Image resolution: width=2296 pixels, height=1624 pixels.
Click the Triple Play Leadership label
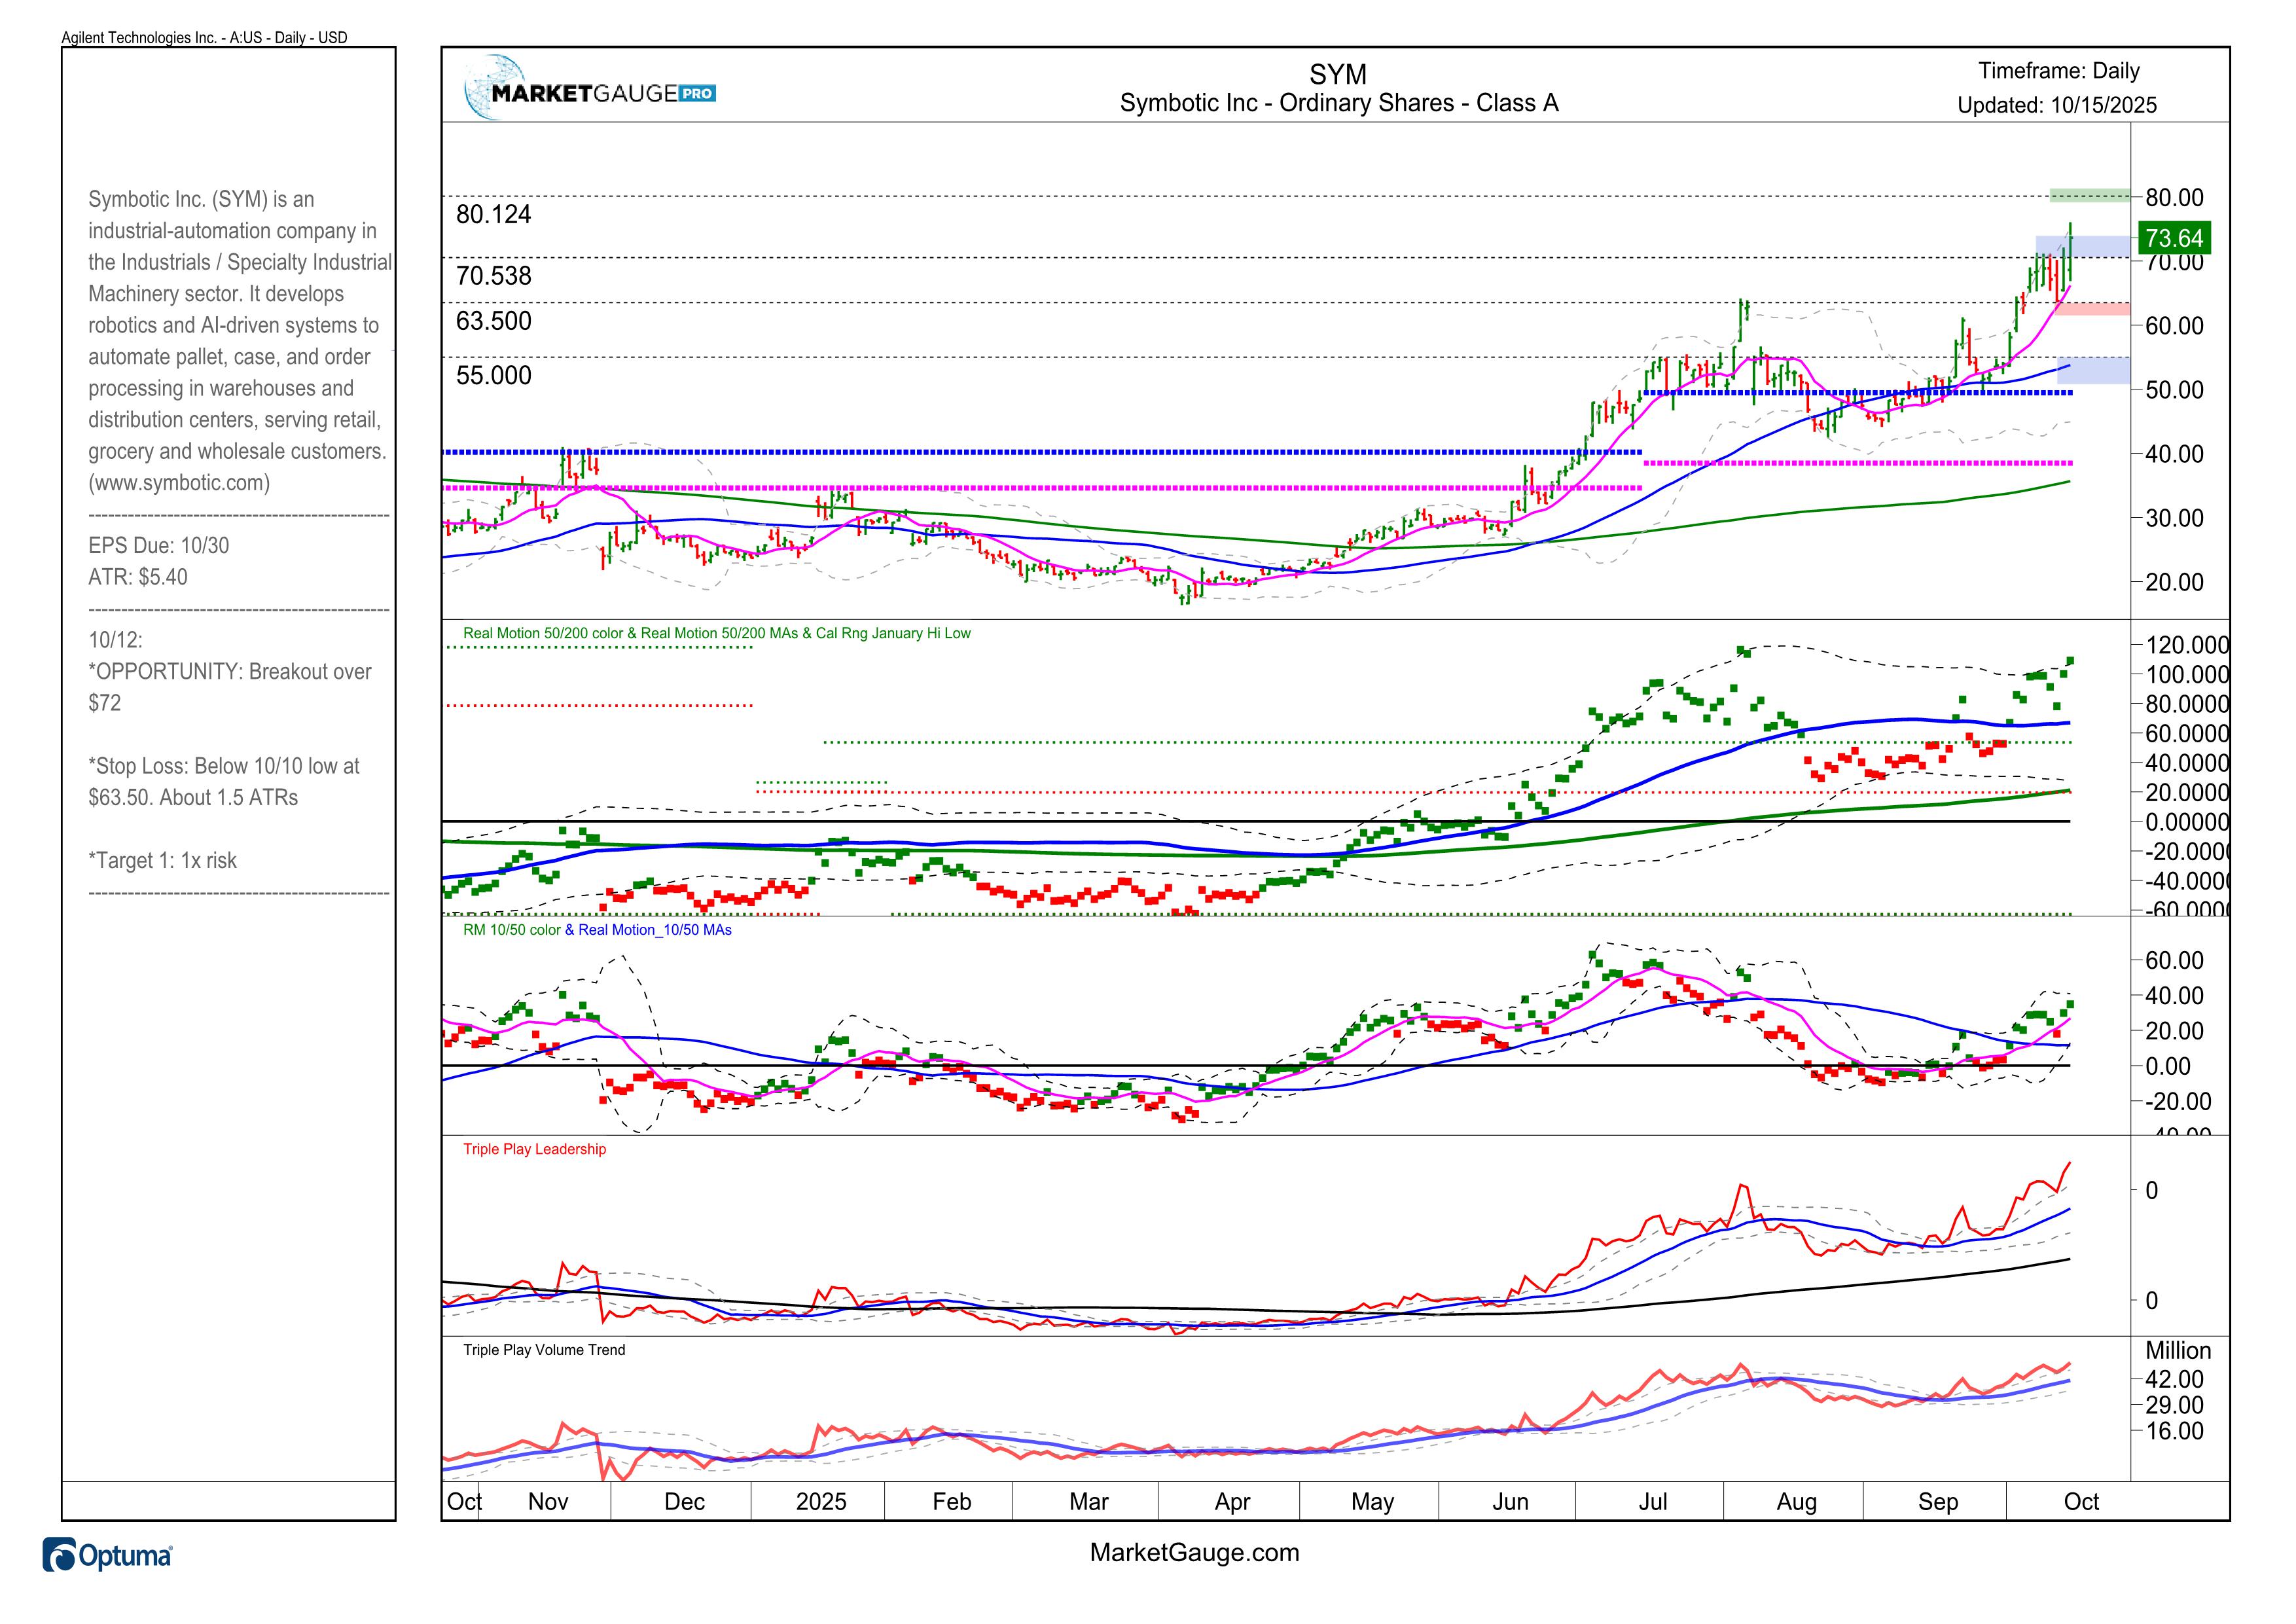534,1149
